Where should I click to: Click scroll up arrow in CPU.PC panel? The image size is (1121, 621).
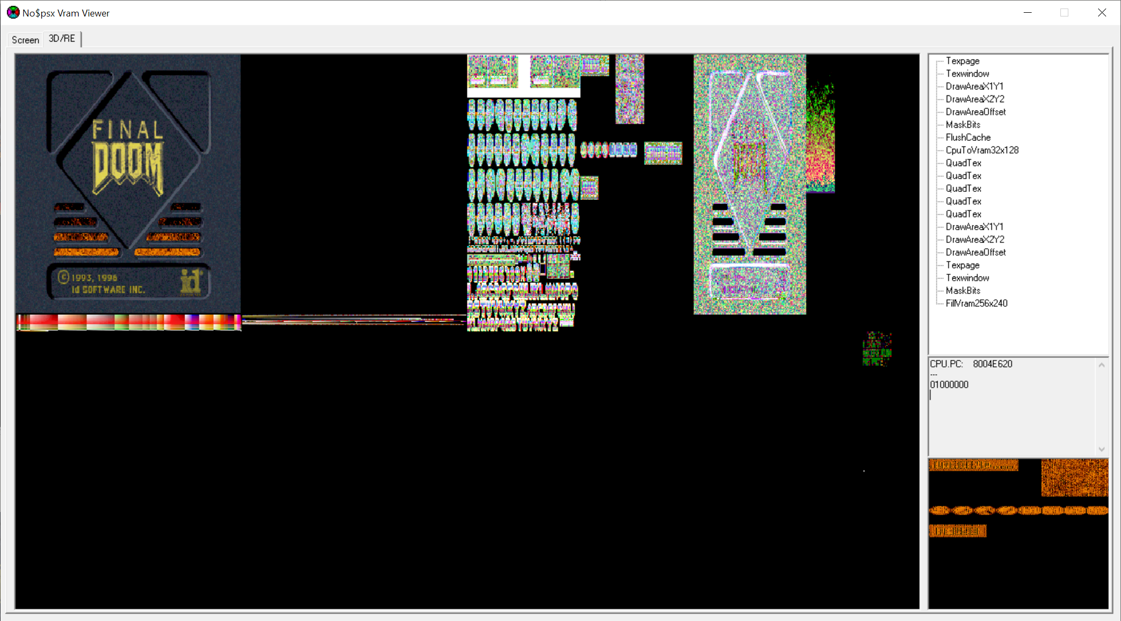[x=1101, y=365]
